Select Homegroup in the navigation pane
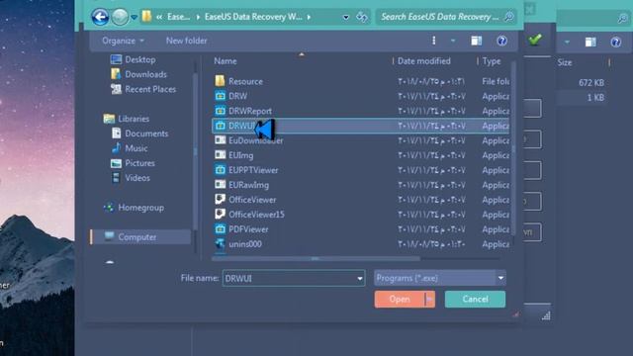The image size is (633, 356). pyautogui.click(x=140, y=208)
